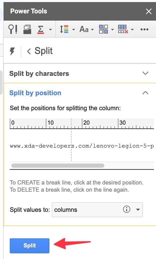Click the blue Split button

[29, 246]
